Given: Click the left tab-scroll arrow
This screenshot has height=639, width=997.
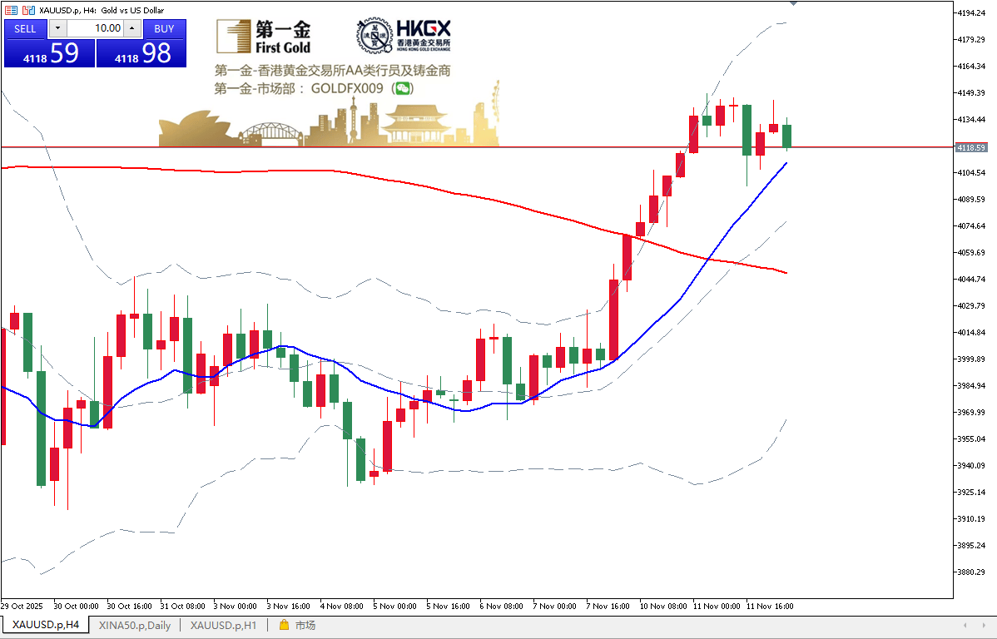Looking at the screenshot, I should 966,626.
